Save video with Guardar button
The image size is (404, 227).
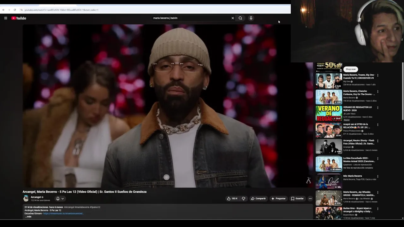[297, 199]
